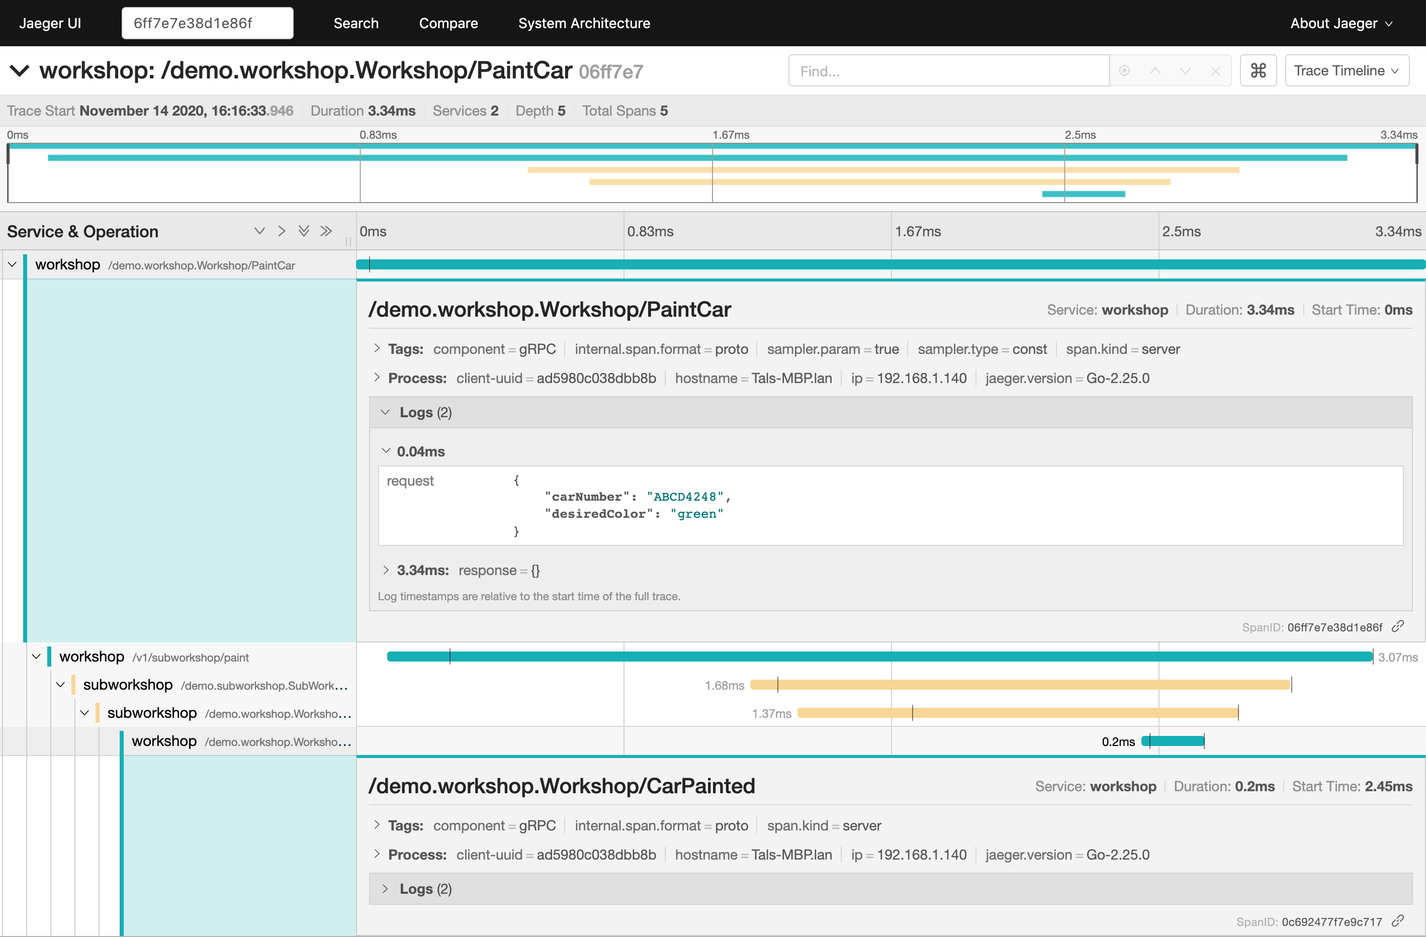Collapse one level with single right chevron
The height and width of the screenshot is (937, 1426).
[282, 231]
